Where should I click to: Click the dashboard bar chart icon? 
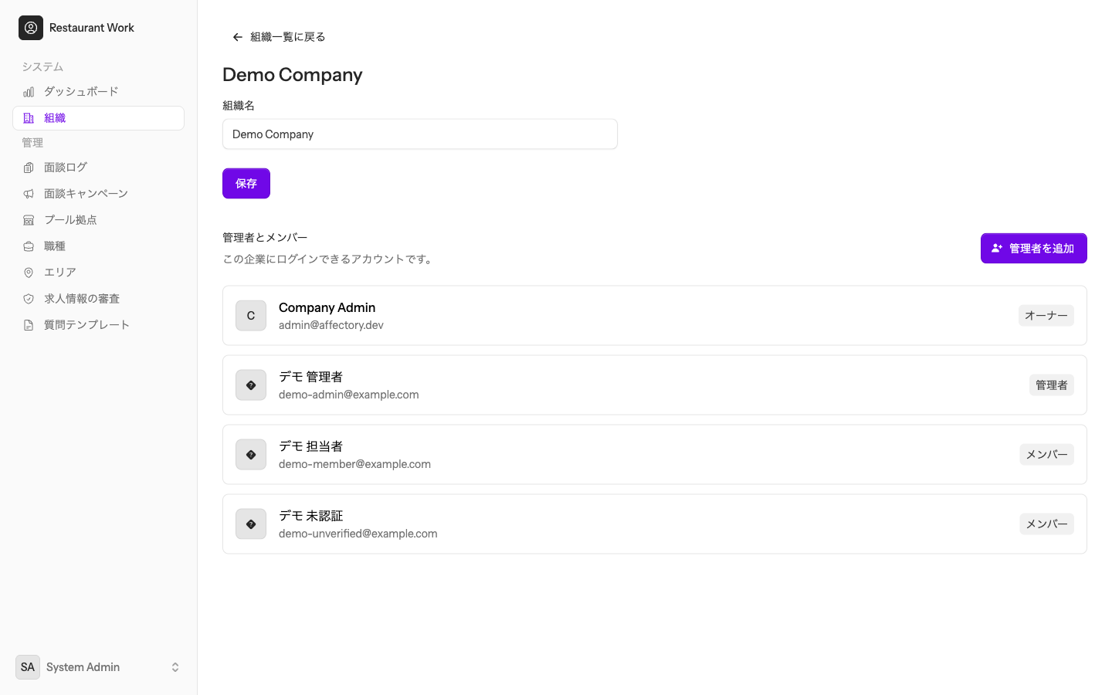29,92
